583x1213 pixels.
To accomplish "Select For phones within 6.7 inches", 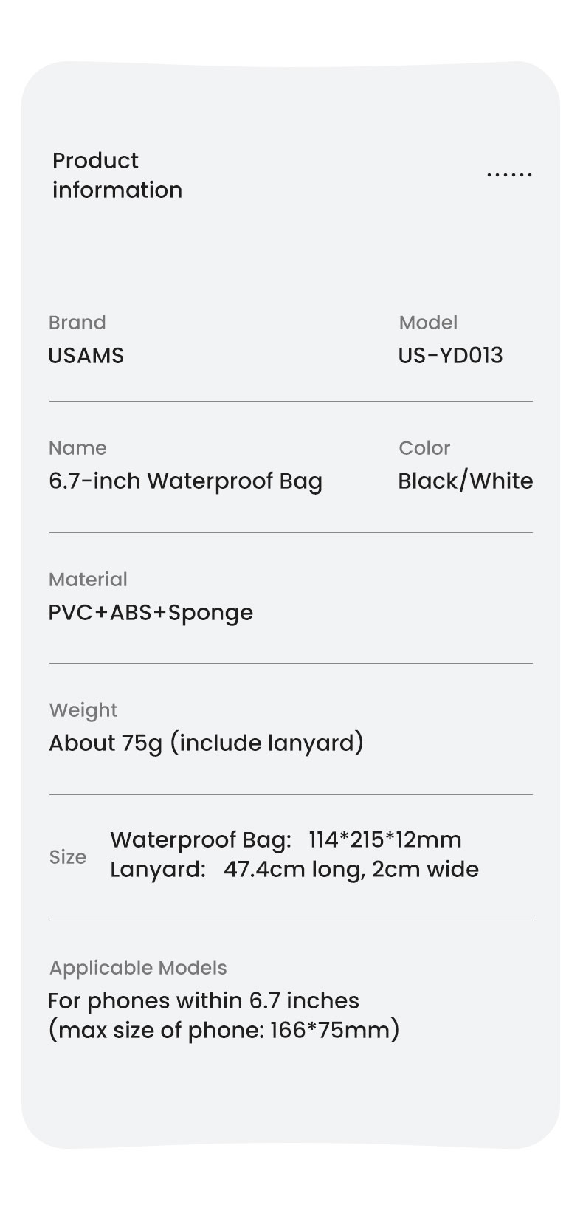I will 204,1001.
